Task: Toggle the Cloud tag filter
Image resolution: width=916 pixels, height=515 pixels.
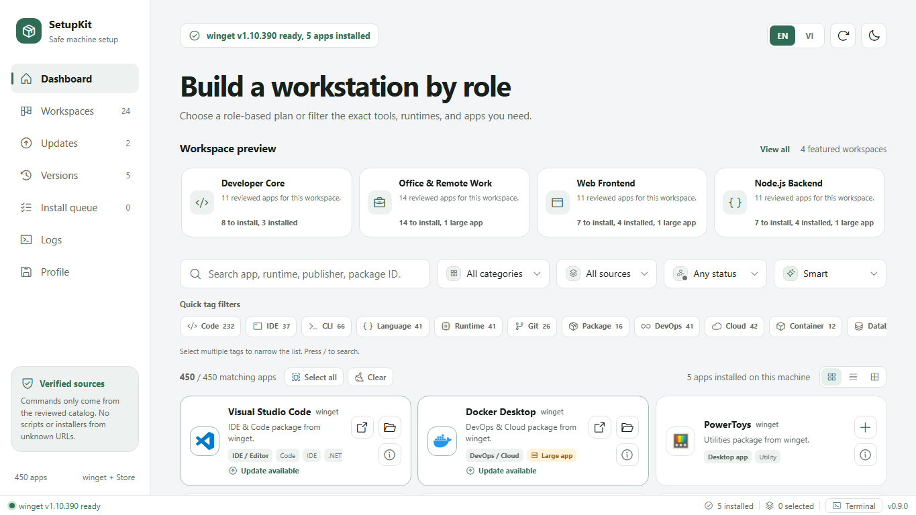Action: coord(735,327)
